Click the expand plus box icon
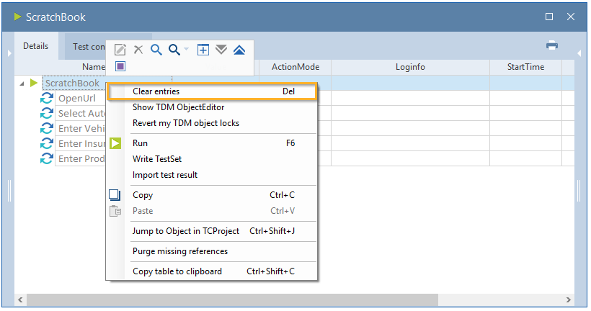 [x=203, y=50]
